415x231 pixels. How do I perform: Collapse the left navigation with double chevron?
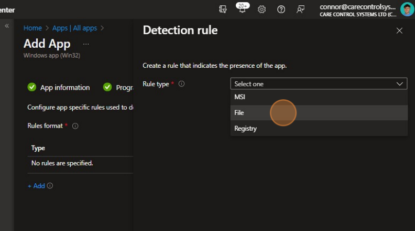coord(7,26)
